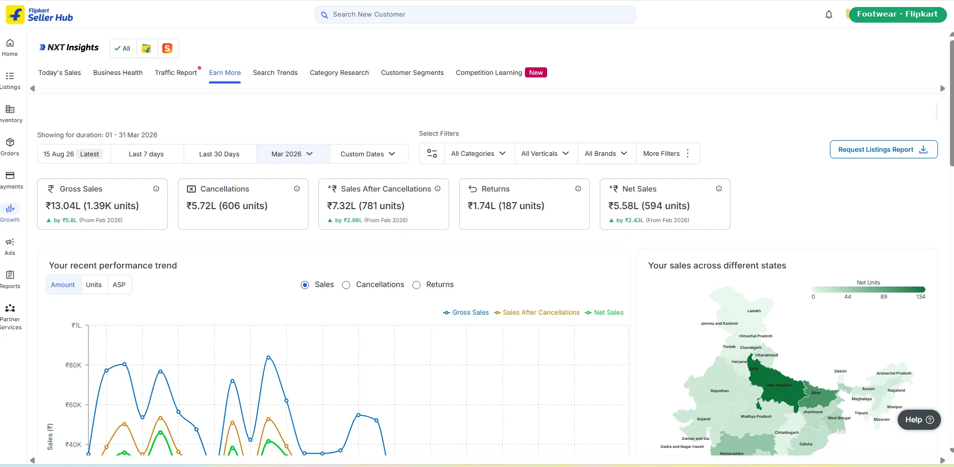Open the Custom Dates dropdown
Screen dimensions: 954x467
click(x=368, y=154)
